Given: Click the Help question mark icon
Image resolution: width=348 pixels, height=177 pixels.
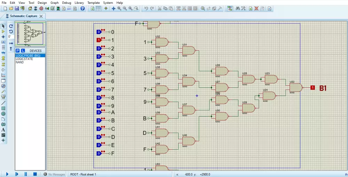Looking at the screenshot, I should pyautogui.click(x=82, y=8).
